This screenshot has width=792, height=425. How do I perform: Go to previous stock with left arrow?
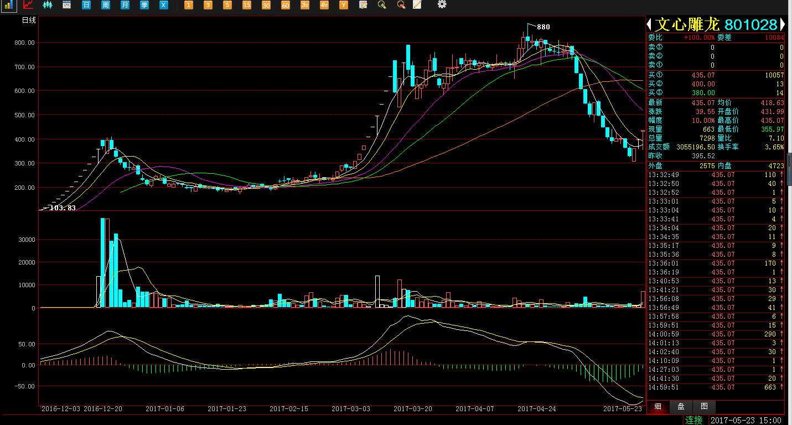click(x=649, y=24)
